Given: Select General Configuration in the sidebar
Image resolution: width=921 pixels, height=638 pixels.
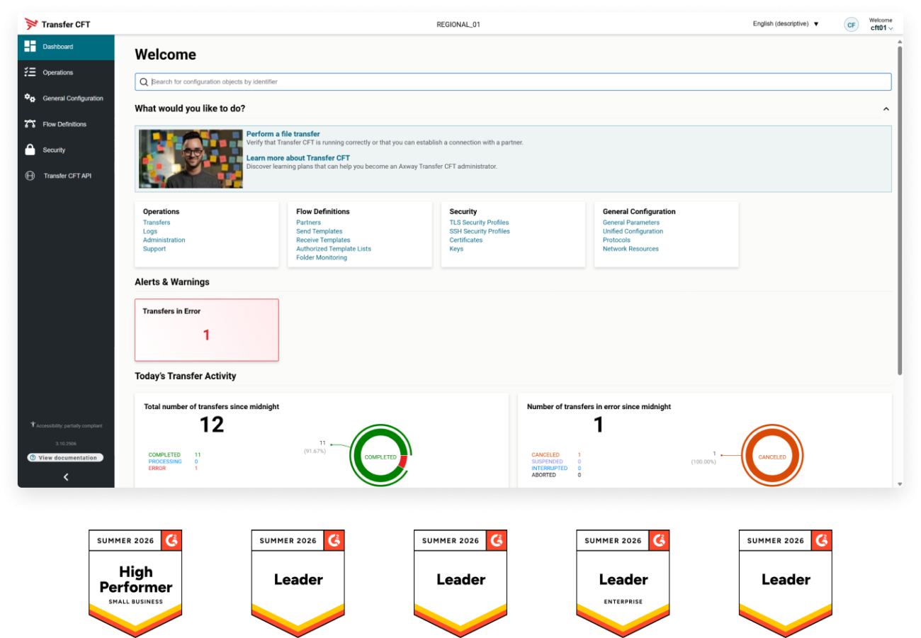Looking at the screenshot, I should (66, 99).
